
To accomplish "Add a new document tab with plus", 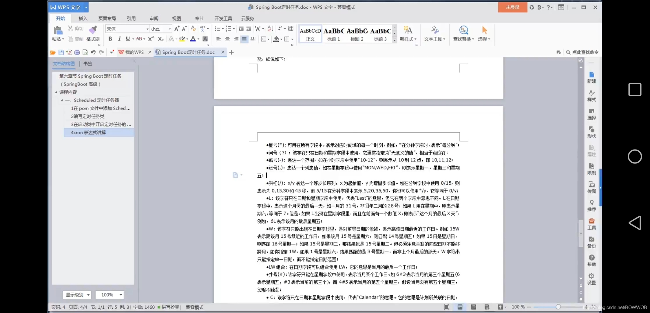I will pyautogui.click(x=231, y=52).
